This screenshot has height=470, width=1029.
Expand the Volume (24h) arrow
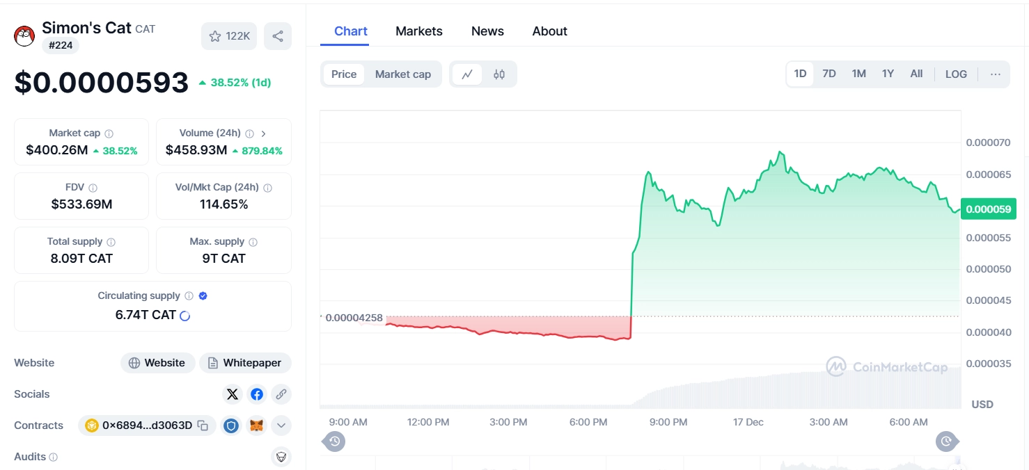[263, 132]
